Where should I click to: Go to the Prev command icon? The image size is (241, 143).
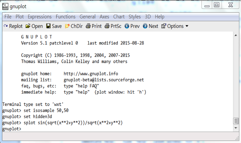(x=127, y=26)
